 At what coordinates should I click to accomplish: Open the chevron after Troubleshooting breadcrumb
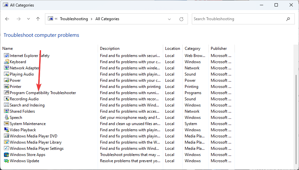coord(92,19)
